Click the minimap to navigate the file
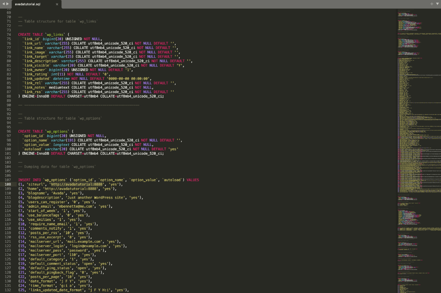 [x=417, y=110]
